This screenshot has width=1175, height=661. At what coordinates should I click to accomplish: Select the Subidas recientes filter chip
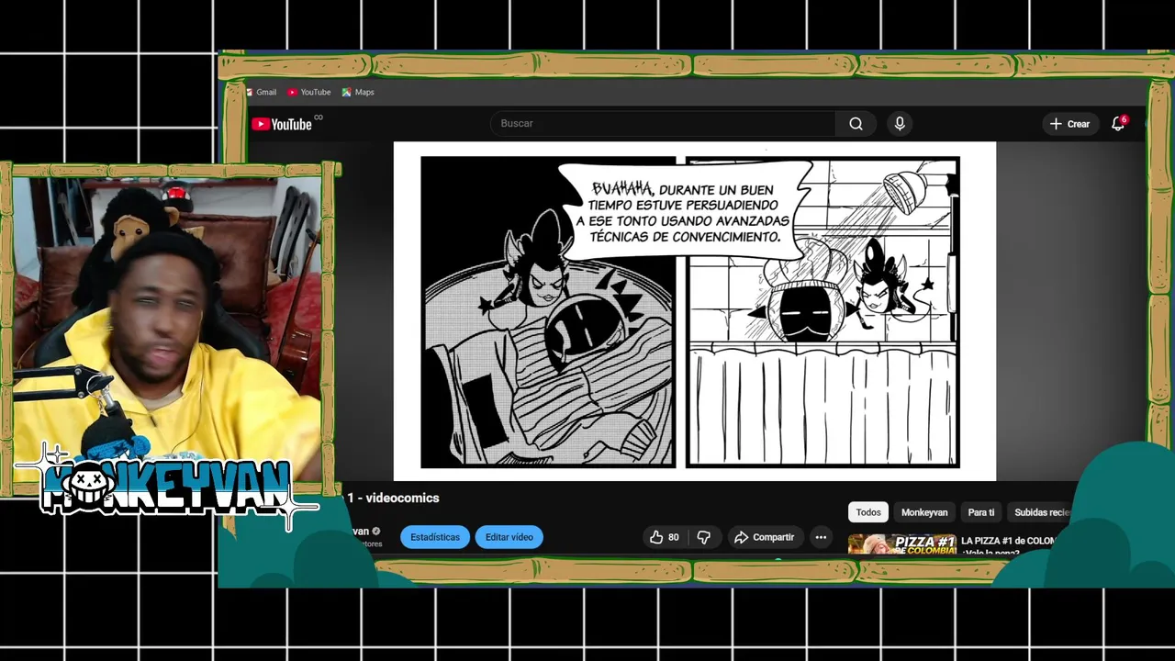[1042, 512]
